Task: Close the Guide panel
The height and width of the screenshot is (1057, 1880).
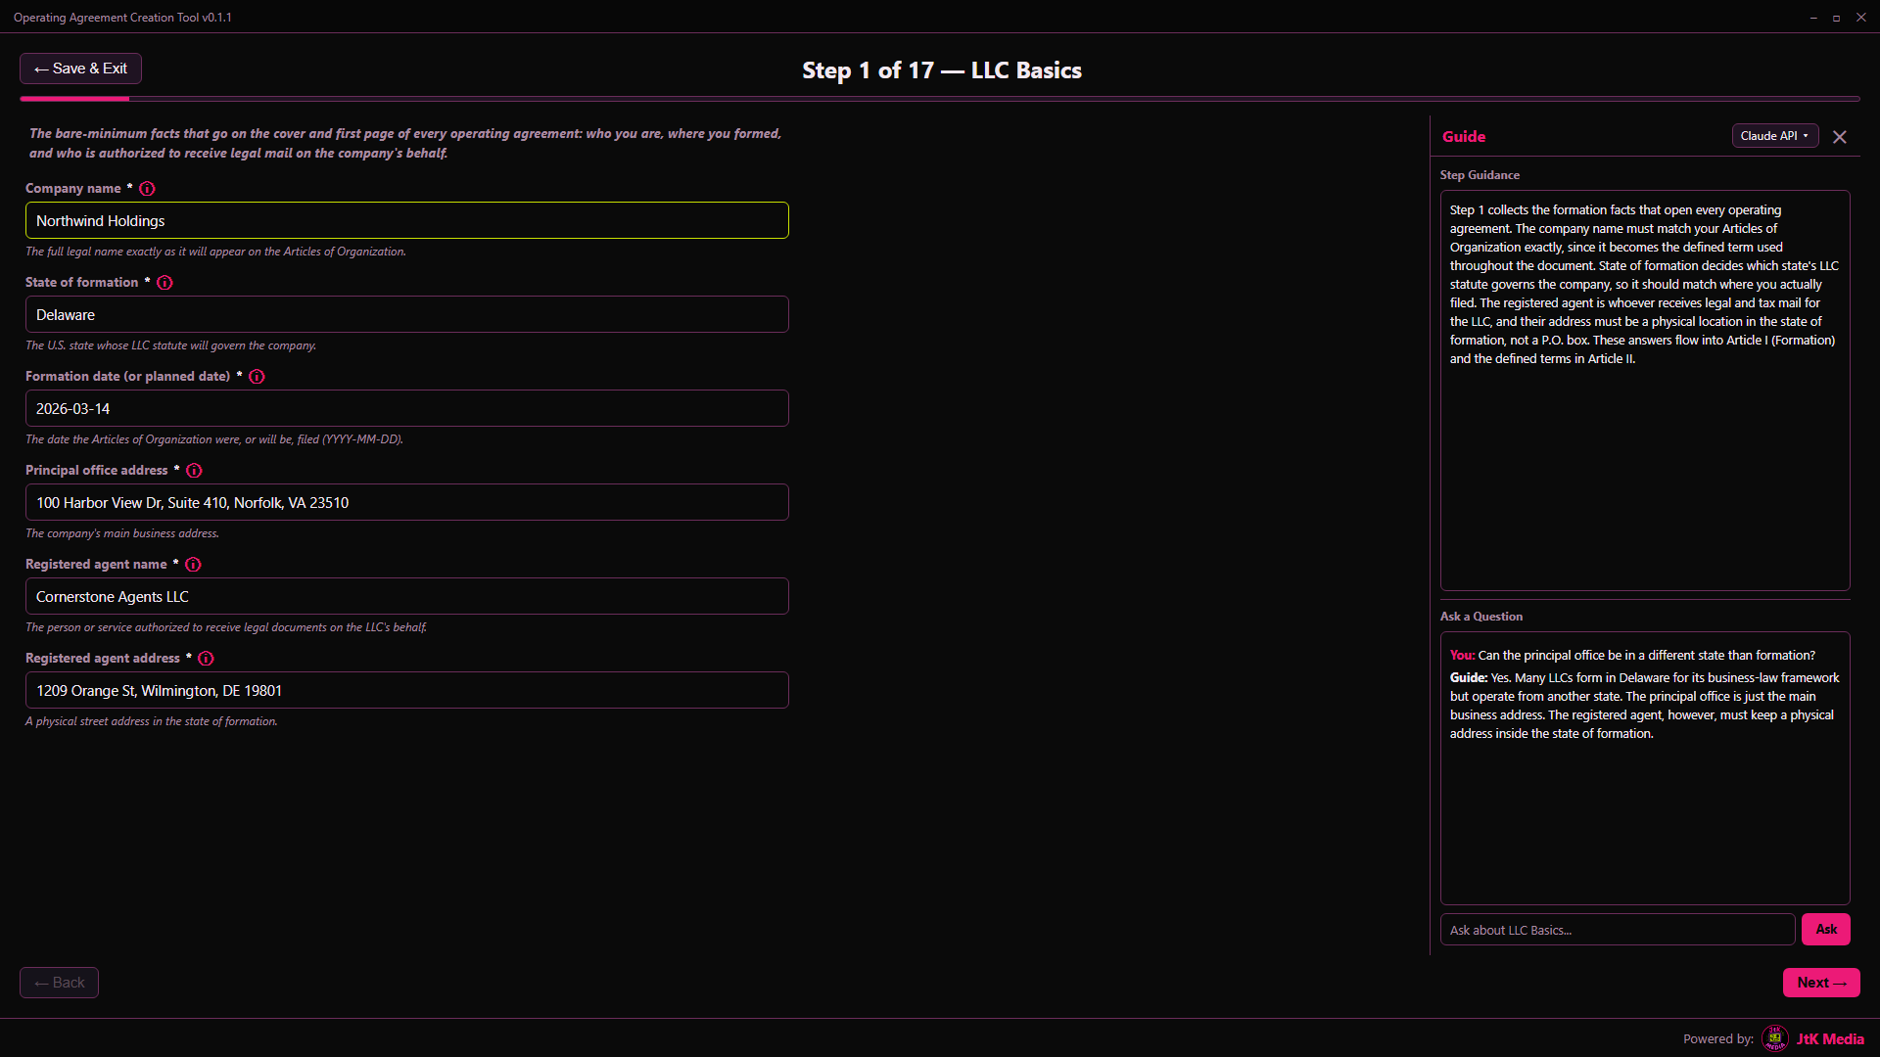Action: click(x=1840, y=137)
